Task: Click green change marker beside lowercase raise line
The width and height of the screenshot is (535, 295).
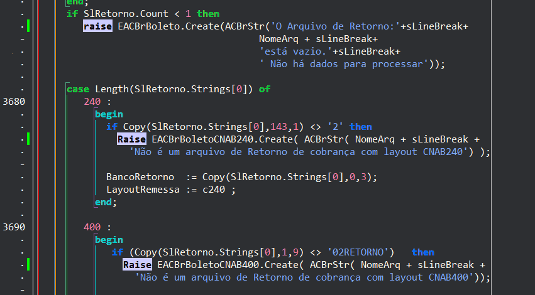Action: click(x=28, y=26)
